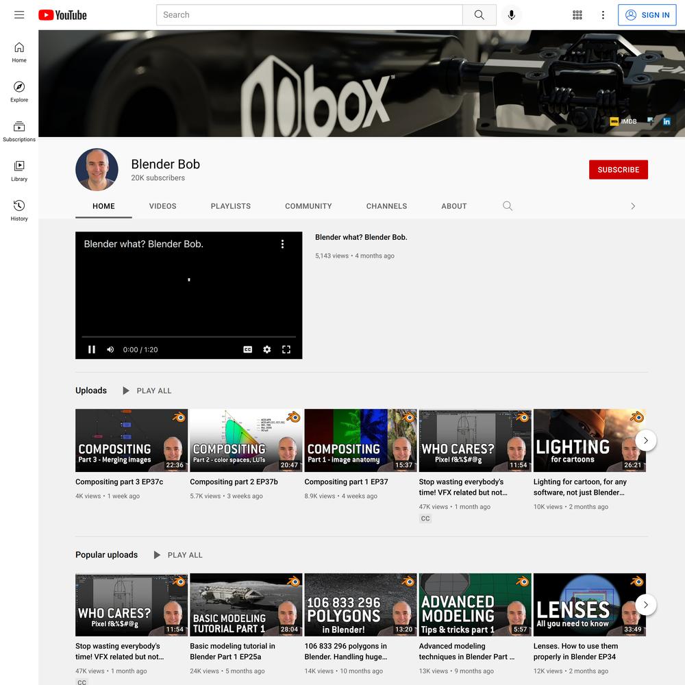Open featured video more-options menu

[283, 244]
